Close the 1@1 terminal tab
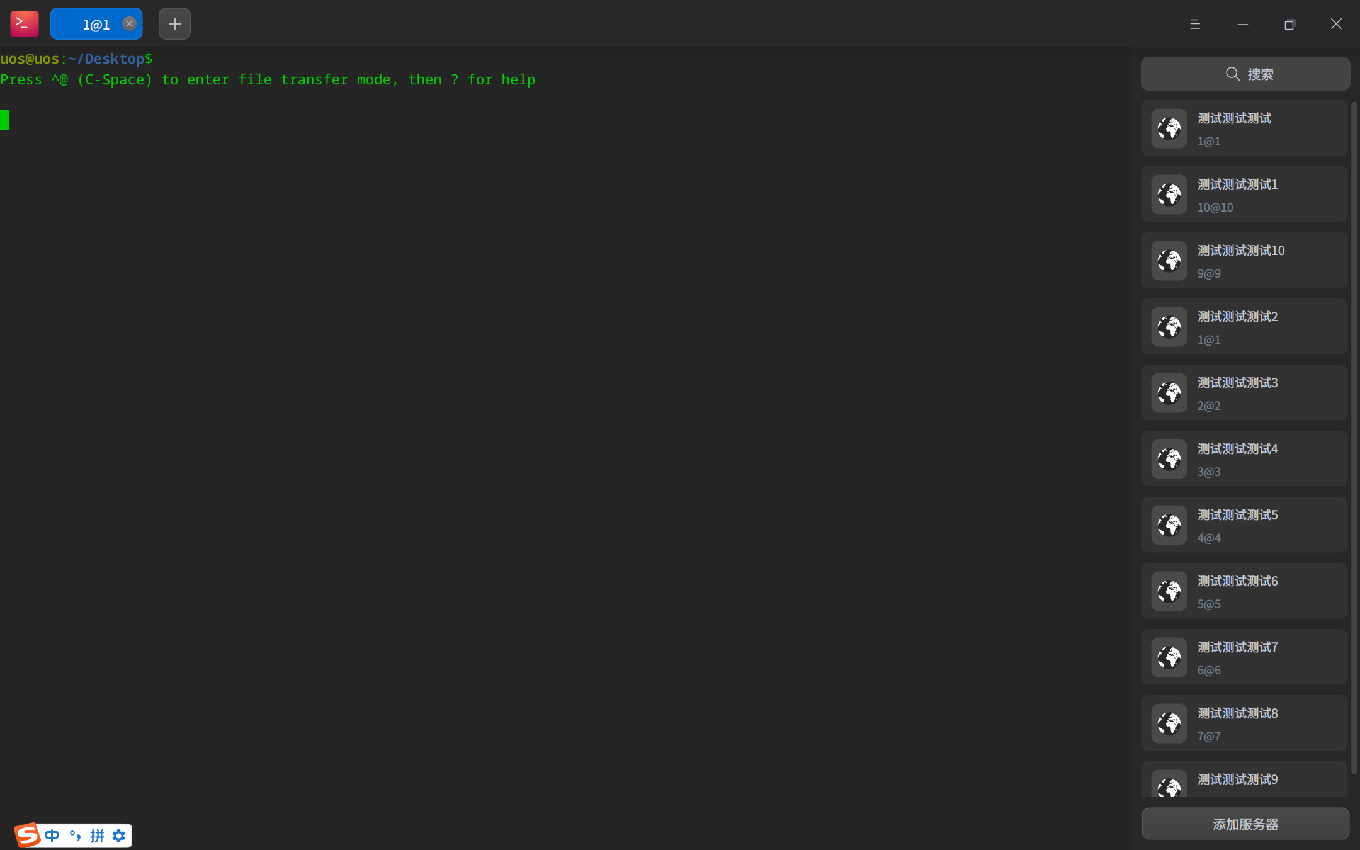 pyautogui.click(x=129, y=24)
